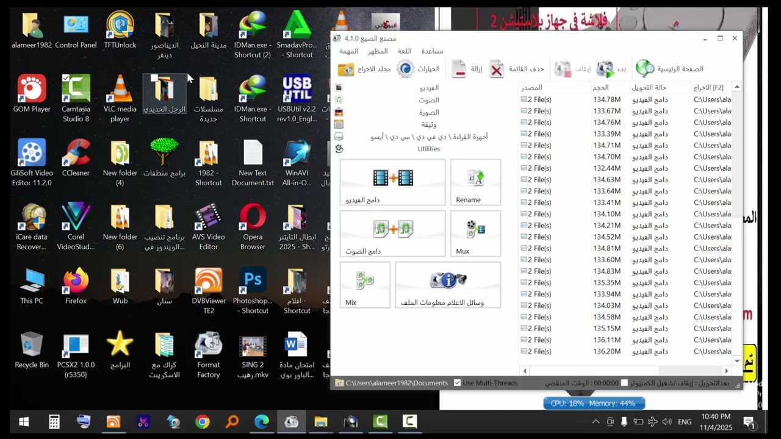
Task: Select the task row with size 136.20M
Action: [x=625, y=351]
